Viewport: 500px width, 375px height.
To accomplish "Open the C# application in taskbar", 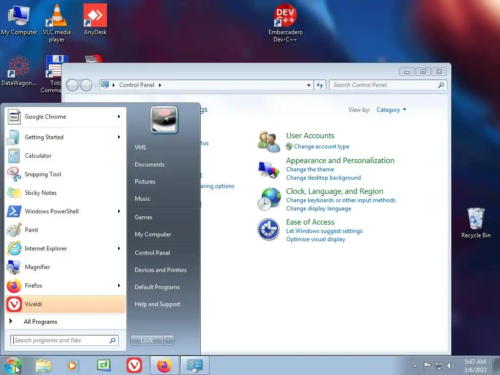I will pyautogui.click(x=104, y=365).
